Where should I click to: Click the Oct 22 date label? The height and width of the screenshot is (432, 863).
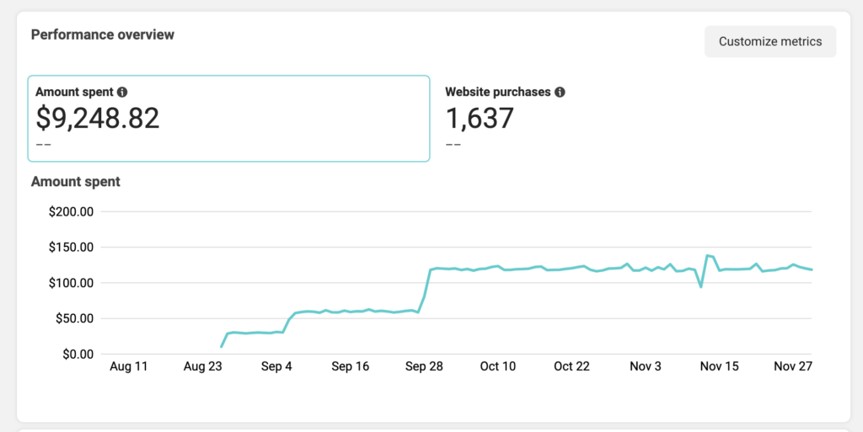tap(571, 366)
